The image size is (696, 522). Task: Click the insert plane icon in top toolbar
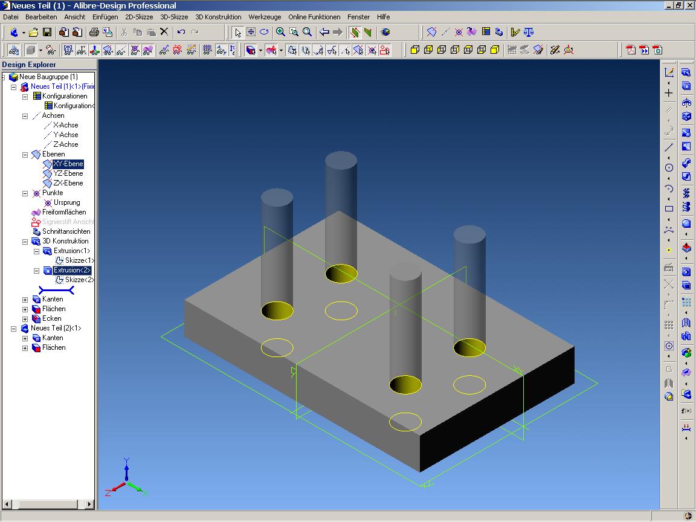click(x=431, y=32)
